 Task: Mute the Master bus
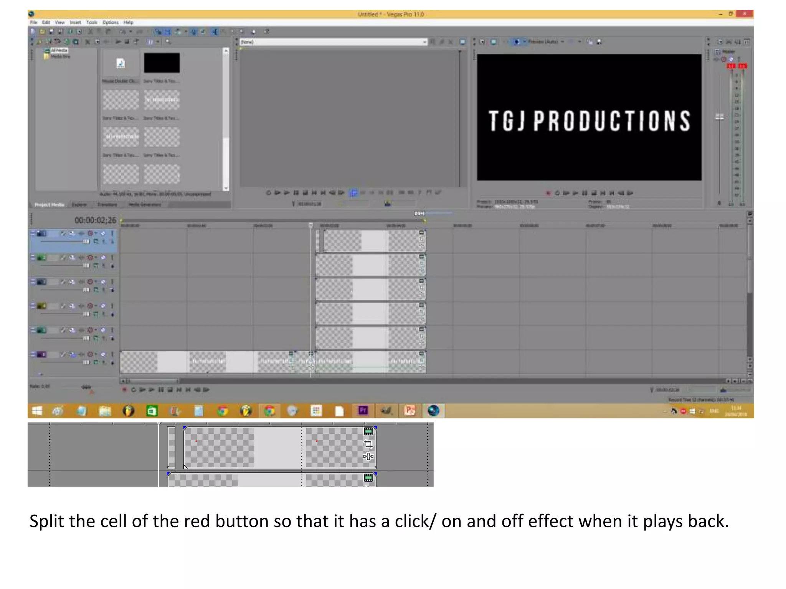(731, 59)
